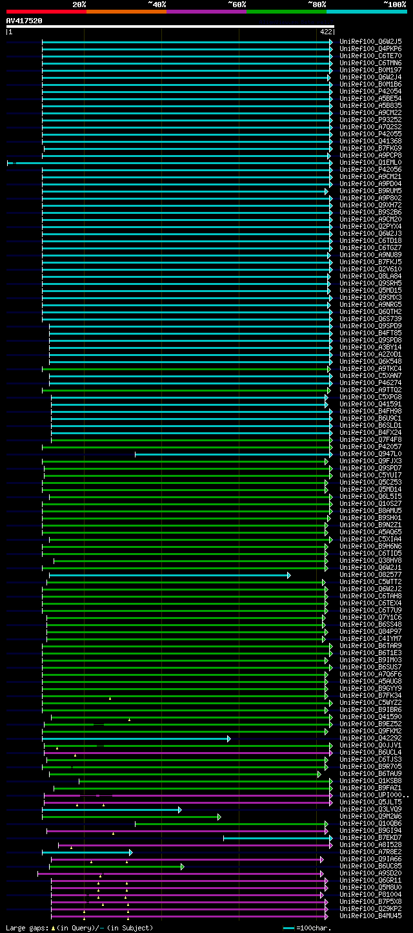Click the purple ~60% identity legend segment

click(x=206, y=12)
